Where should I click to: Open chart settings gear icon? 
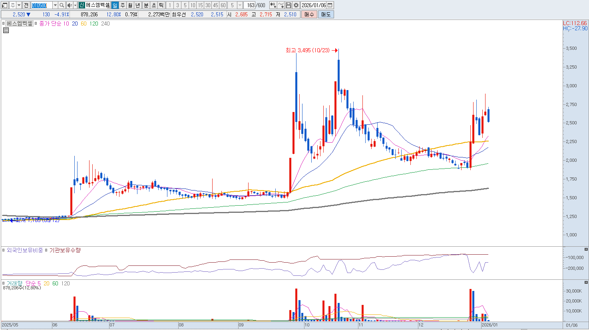point(296,5)
